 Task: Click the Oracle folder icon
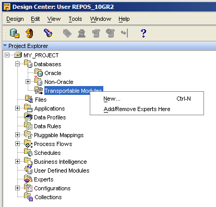pyautogui.click(x=39, y=72)
